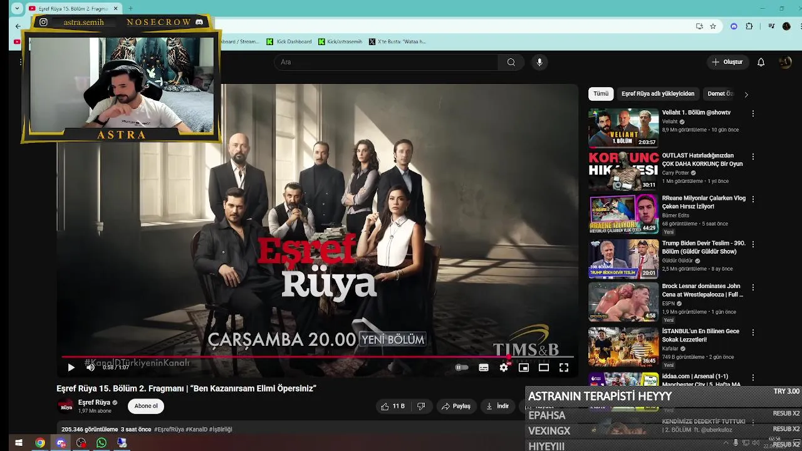Open the media control icon in Chrome toolbar
802x451 pixels.
point(771,26)
